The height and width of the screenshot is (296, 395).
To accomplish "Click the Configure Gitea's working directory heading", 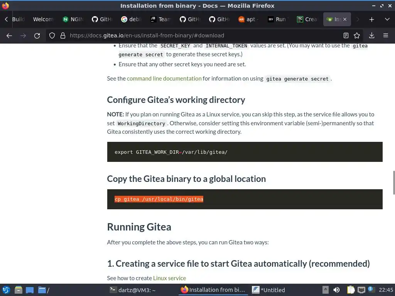I will point(176,100).
